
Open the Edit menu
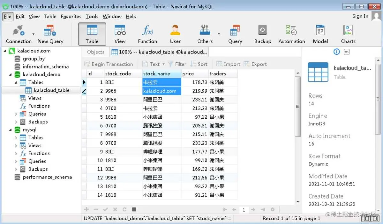(x=20, y=17)
